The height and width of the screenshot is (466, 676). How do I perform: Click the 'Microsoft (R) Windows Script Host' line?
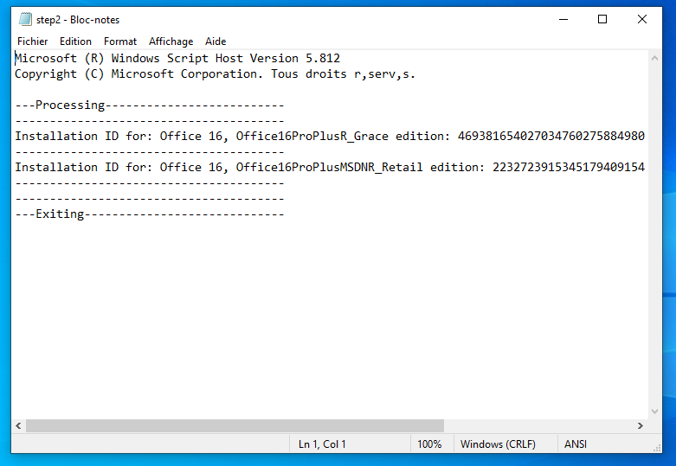[177, 58]
